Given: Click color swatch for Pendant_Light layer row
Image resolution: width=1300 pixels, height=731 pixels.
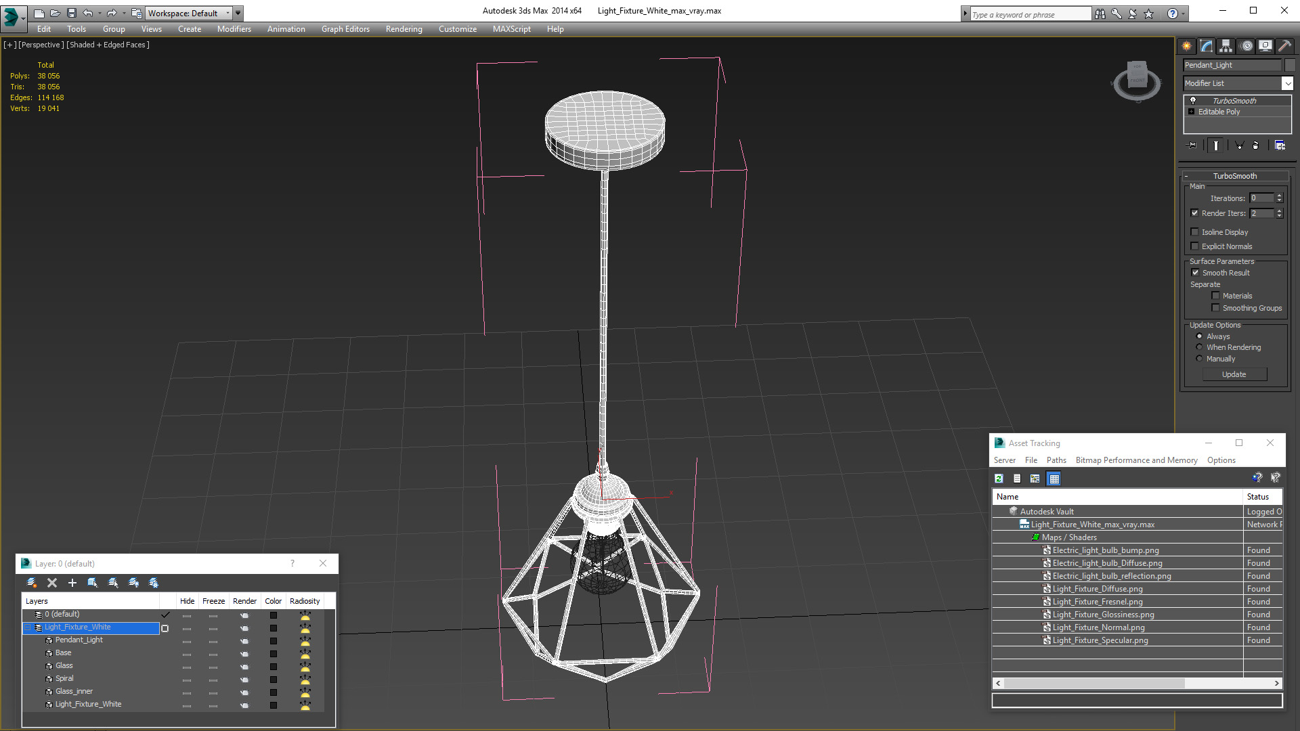Looking at the screenshot, I should tap(273, 641).
